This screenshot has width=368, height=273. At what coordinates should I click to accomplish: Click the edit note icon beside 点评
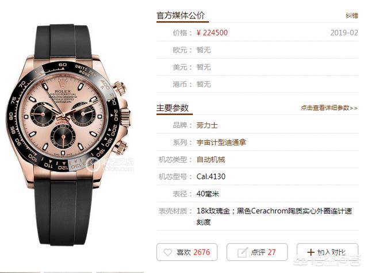point(243,252)
